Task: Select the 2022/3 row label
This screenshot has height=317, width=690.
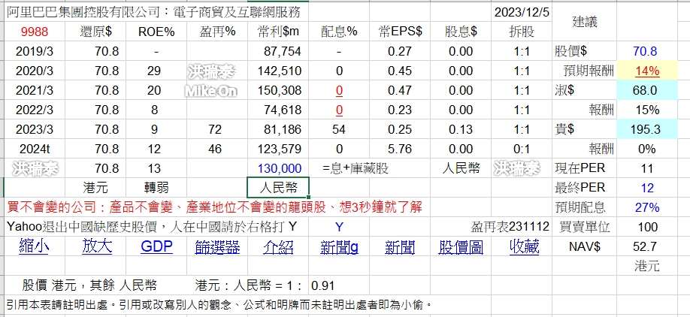Action: pyautogui.click(x=35, y=110)
